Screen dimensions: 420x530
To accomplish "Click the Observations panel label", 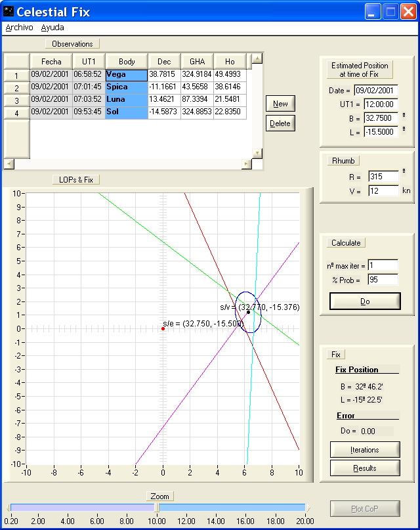I will click(x=72, y=44).
